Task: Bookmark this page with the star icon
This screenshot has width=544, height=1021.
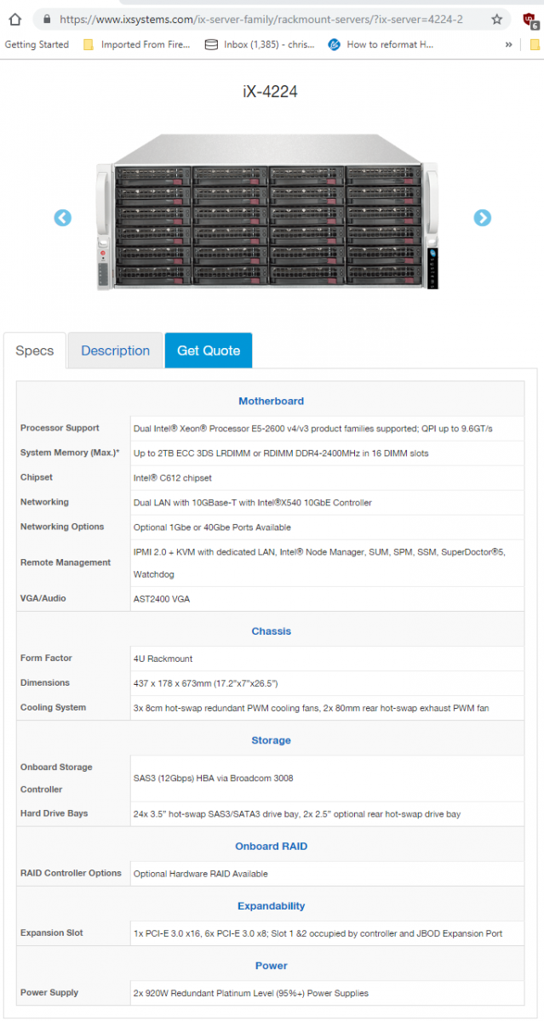Action: pos(497,19)
